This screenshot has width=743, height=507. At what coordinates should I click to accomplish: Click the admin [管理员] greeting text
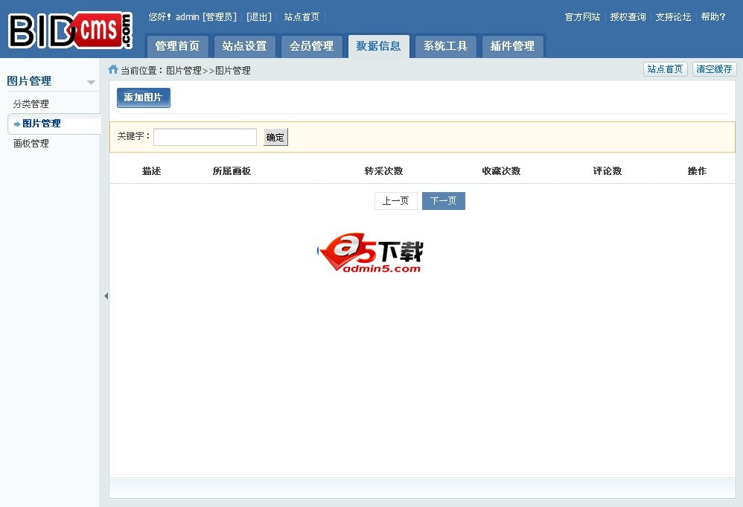pyautogui.click(x=206, y=17)
